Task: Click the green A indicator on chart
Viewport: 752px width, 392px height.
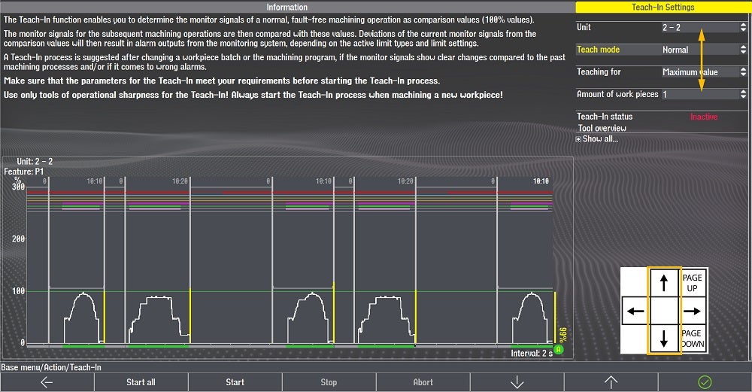Action: [x=559, y=348]
